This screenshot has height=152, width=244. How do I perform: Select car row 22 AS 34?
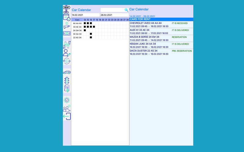77,37
